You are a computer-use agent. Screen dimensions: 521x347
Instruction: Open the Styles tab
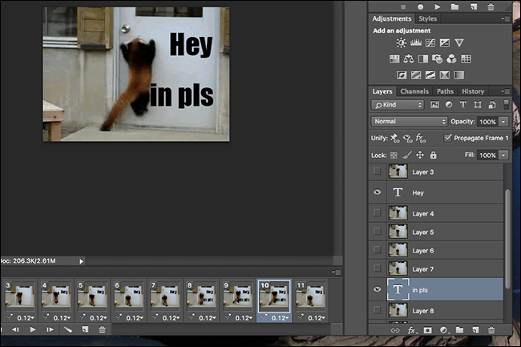(428, 18)
